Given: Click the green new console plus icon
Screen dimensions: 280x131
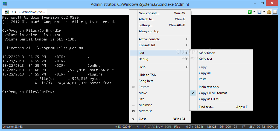Looking at the screenshot, I should coord(250,12).
